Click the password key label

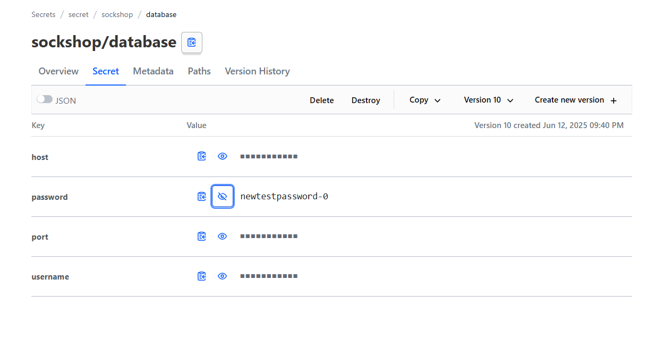(x=49, y=197)
